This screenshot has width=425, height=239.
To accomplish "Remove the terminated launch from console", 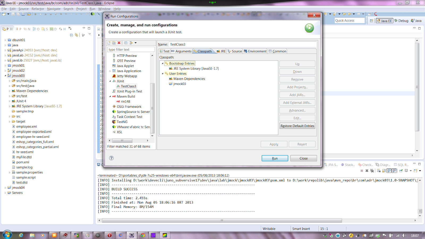I will (x=367, y=171).
